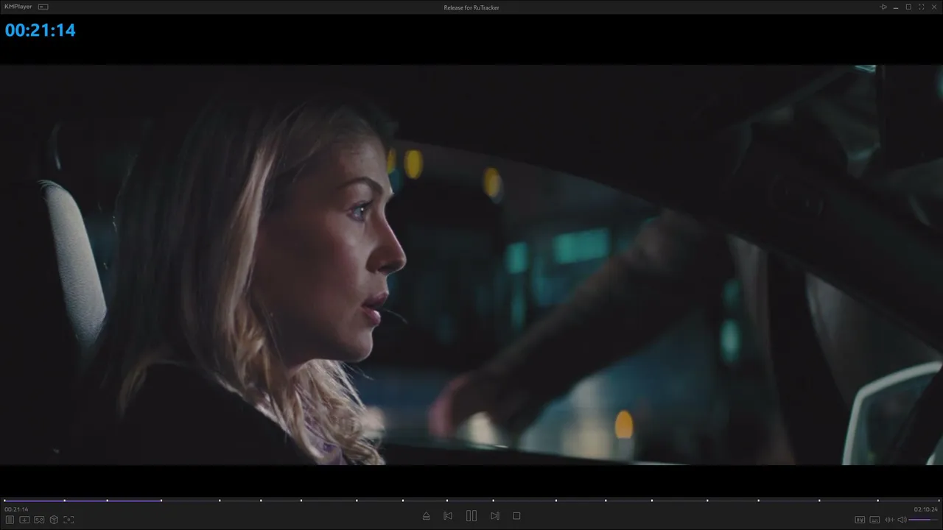Click the screen capture frame icon
This screenshot has height=530, width=943.
[x=69, y=520]
